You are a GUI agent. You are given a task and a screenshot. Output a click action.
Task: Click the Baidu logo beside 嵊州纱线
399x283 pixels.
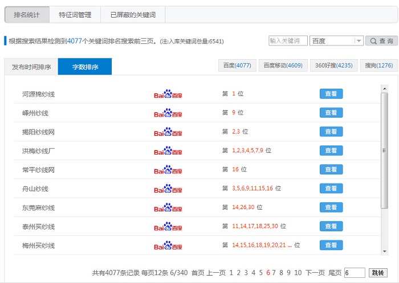coord(168,113)
